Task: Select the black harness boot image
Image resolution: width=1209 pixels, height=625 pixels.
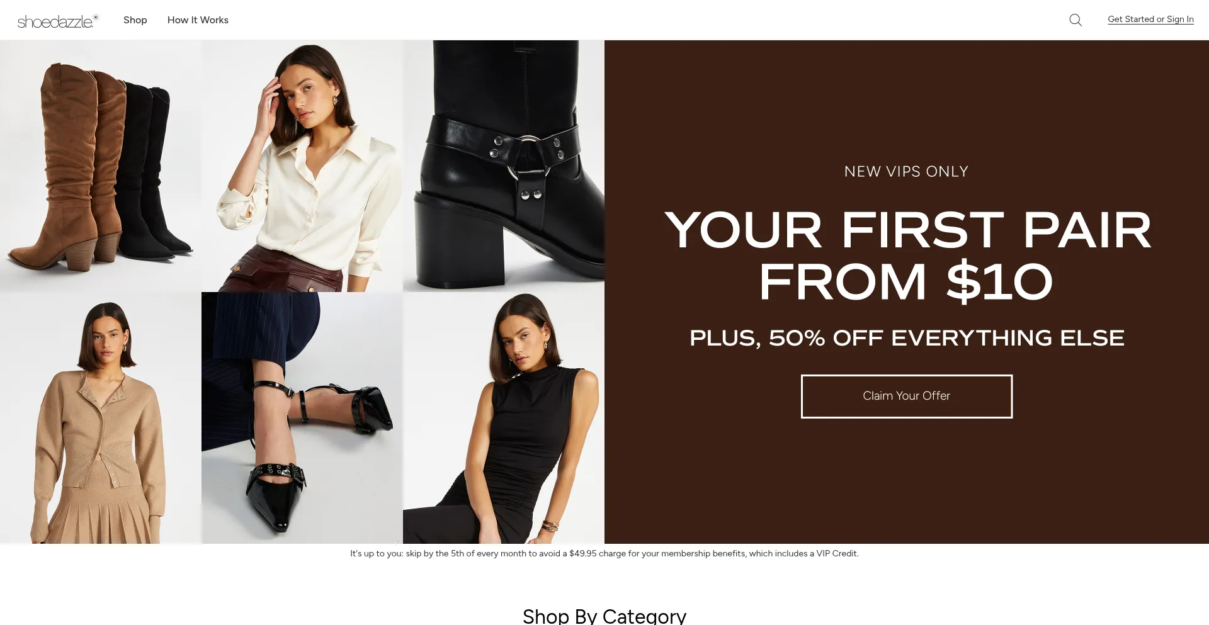Action: click(x=504, y=166)
